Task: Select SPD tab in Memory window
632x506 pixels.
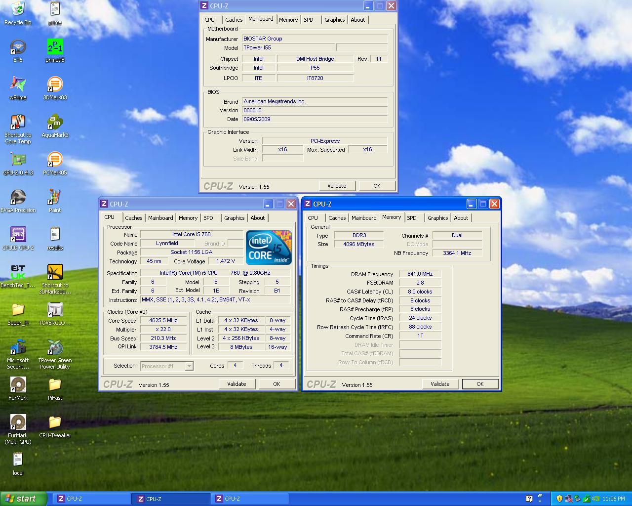Action: (x=412, y=218)
